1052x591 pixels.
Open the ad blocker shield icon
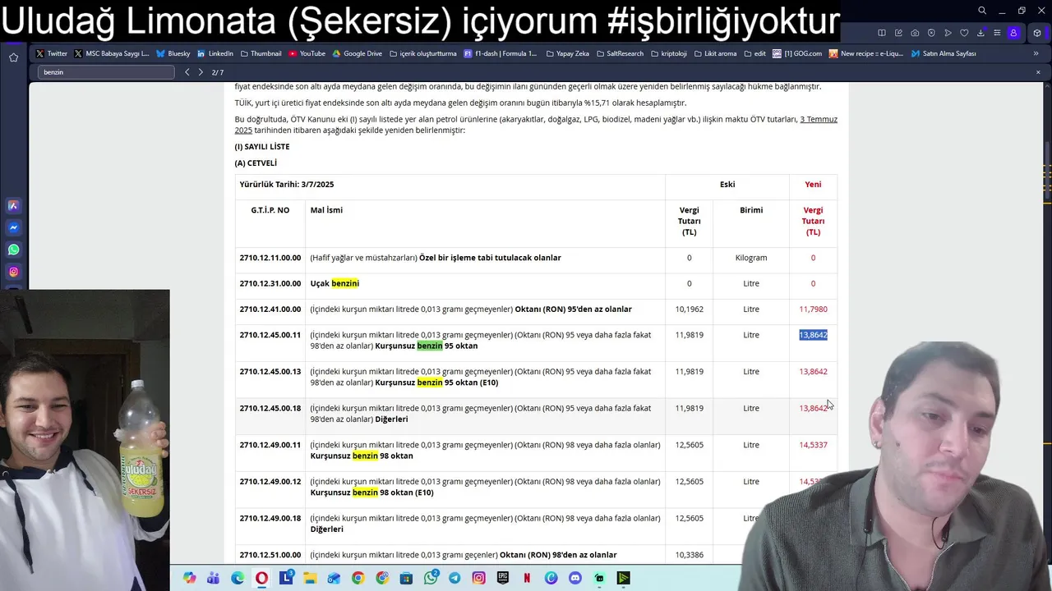tap(931, 33)
